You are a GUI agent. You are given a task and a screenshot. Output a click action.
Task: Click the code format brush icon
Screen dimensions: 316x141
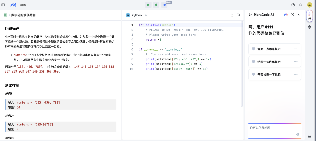coord(238,15)
